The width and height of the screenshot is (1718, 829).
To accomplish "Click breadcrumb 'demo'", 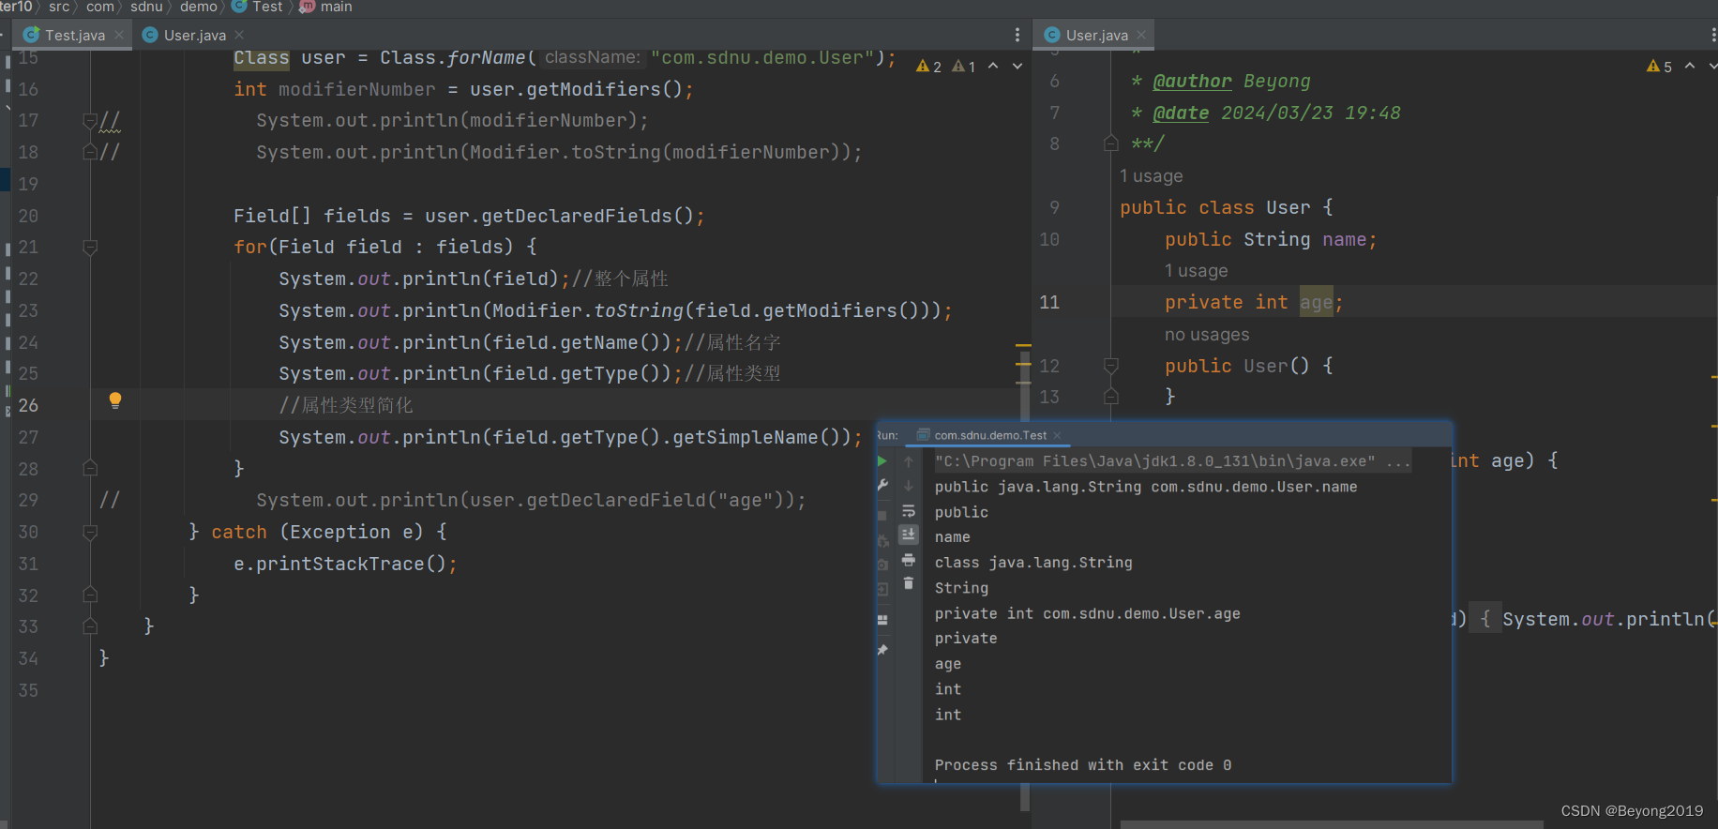I will (198, 7).
